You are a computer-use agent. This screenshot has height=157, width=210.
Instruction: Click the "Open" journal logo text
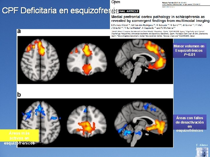tap(116, 2)
